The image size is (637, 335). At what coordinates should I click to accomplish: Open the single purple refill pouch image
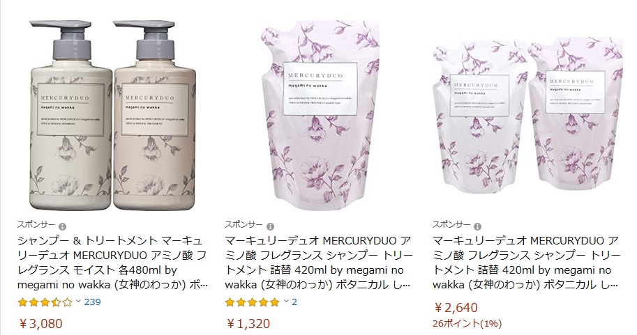320,116
